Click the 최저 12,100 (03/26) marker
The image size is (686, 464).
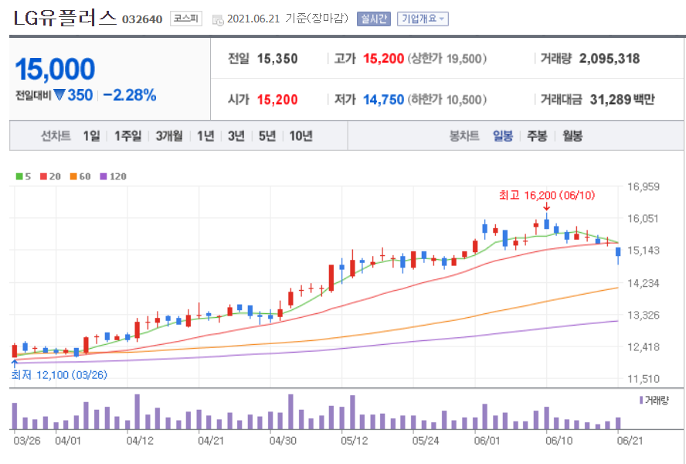pyautogui.click(x=59, y=375)
